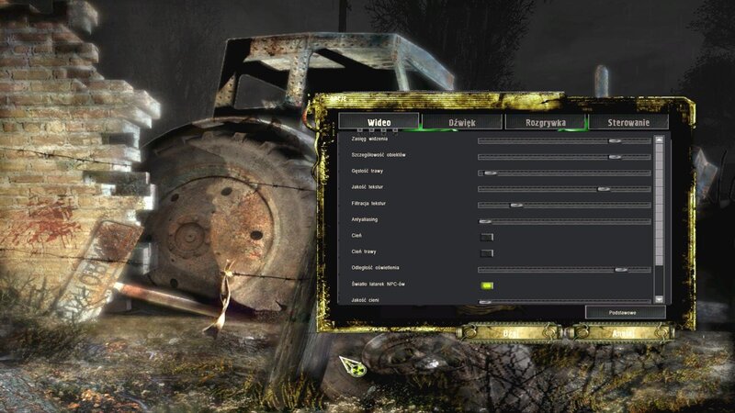Click the Zasięg widzenia slider handle

[x=615, y=140]
